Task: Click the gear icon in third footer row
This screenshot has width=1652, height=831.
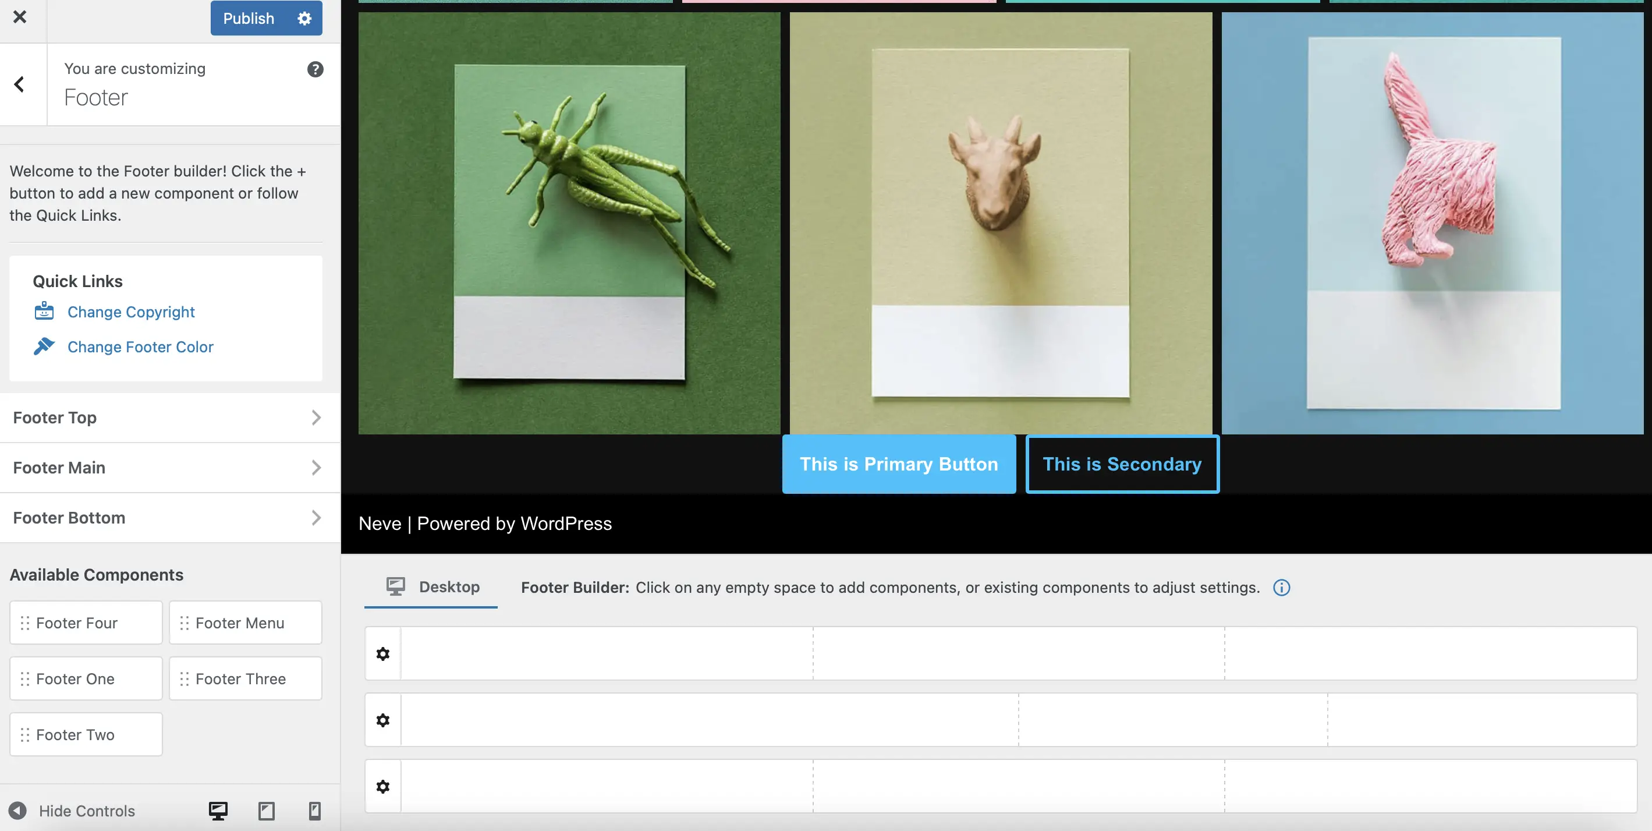Action: (x=382, y=786)
